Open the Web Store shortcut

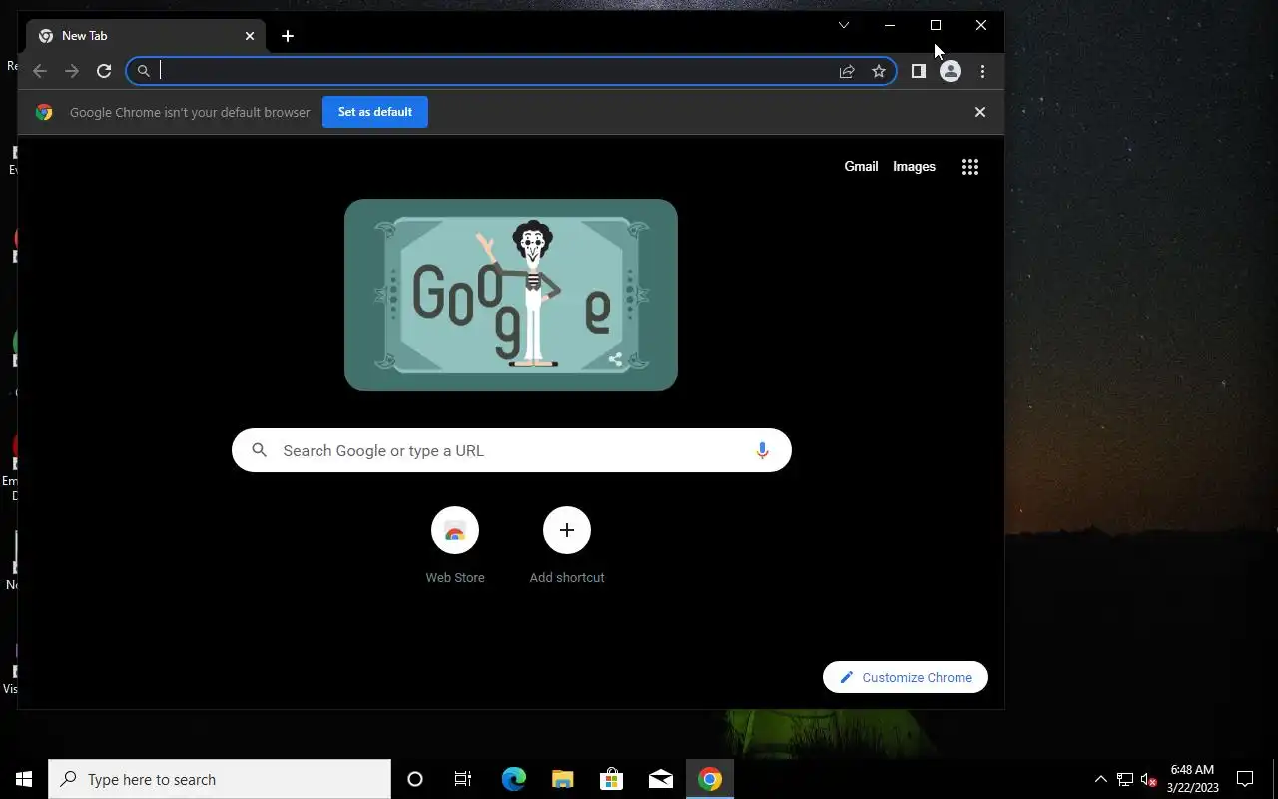coord(455,545)
